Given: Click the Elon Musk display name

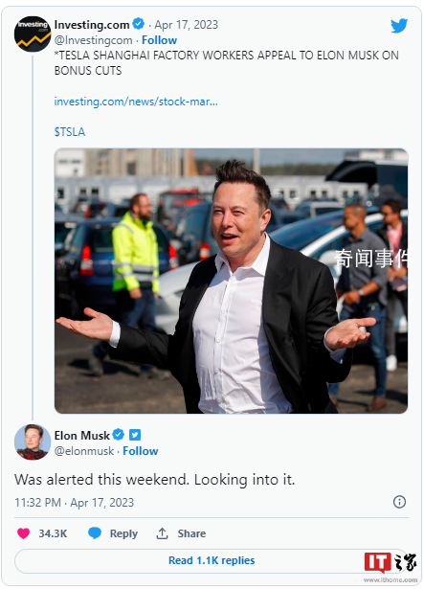Looking at the screenshot, I should coord(82,435).
